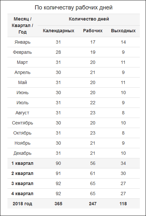The image size is (146, 216).
Task: Click the 'Календарных' column header
Action: (59, 31)
